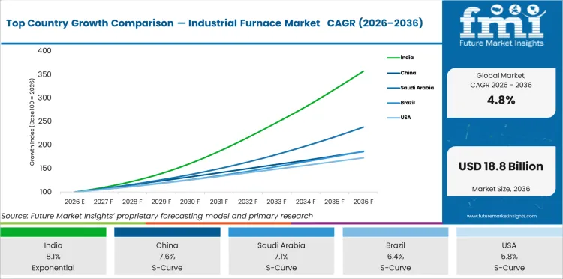Click the 300 y-axis value
This screenshot has height=279, width=563.
tap(44, 97)
